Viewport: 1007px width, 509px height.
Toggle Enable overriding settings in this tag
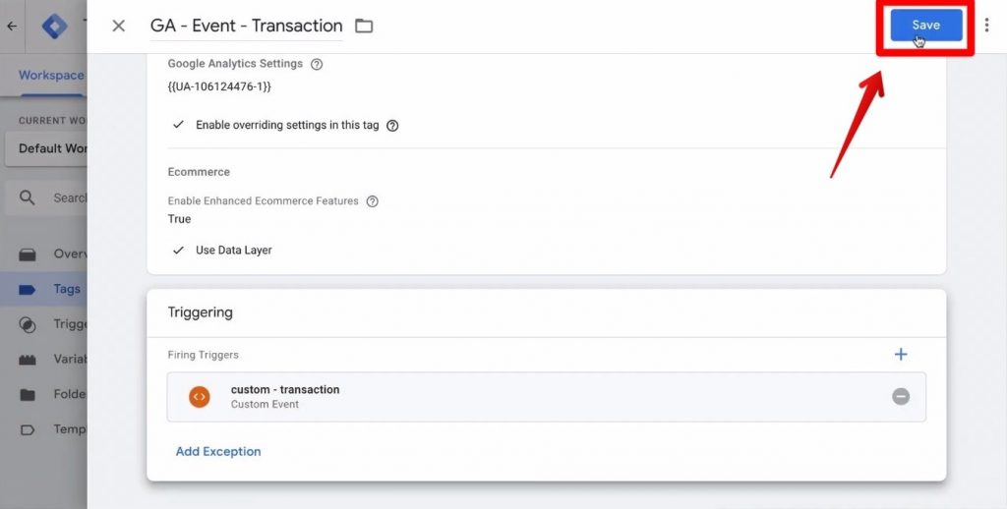point(179,126)
